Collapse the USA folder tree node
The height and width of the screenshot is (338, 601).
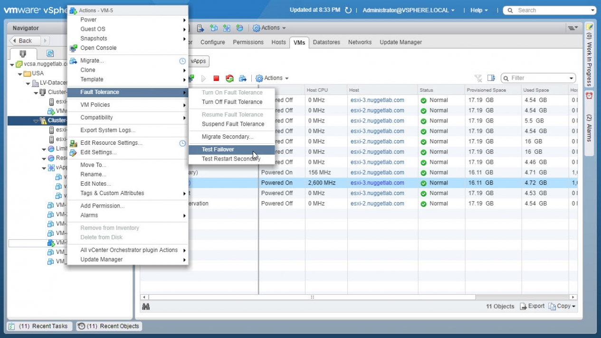click(x=20, y=74)
